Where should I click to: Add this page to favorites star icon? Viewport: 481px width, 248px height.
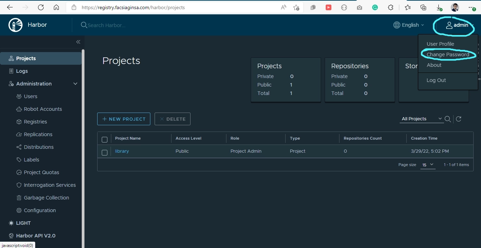[x=296, y=7]
